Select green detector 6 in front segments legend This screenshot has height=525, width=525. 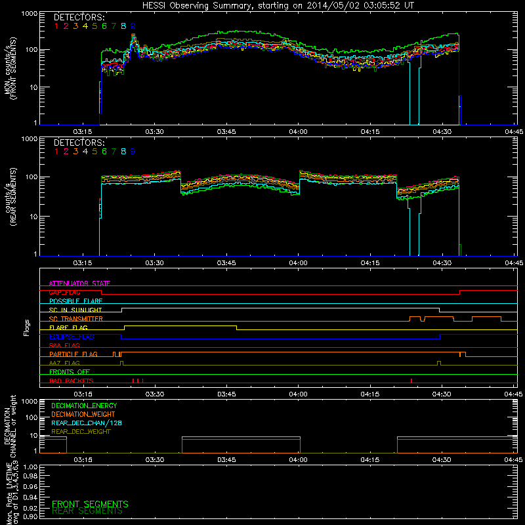click(x=104, y=26)
